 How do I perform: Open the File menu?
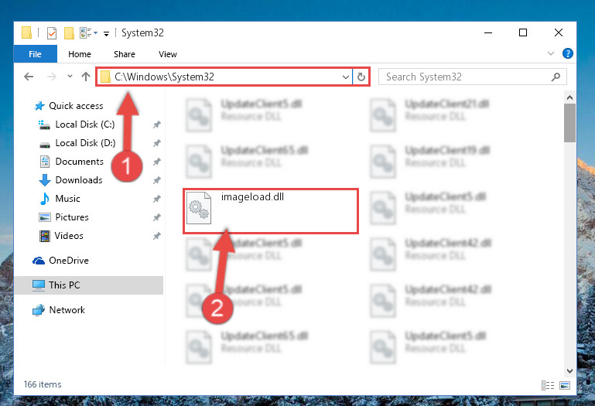pyautogui.click(x=36, y=54)
